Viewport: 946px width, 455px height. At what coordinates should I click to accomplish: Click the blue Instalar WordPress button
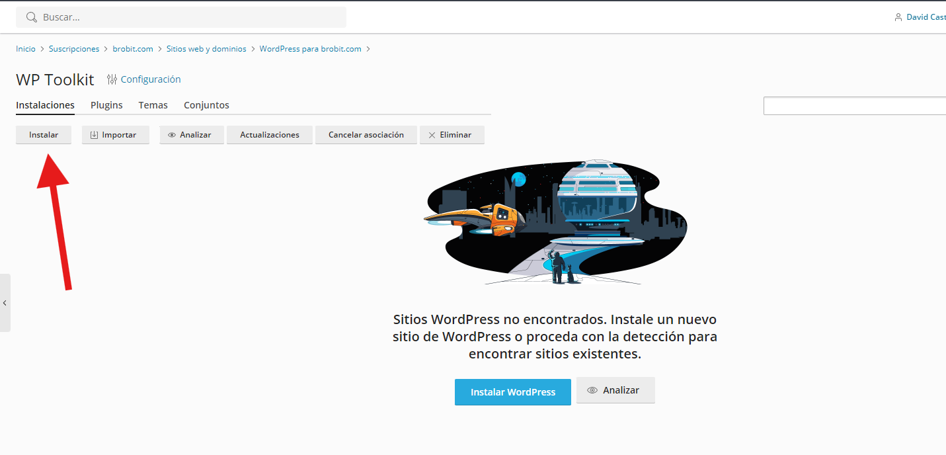click(513, 392)
